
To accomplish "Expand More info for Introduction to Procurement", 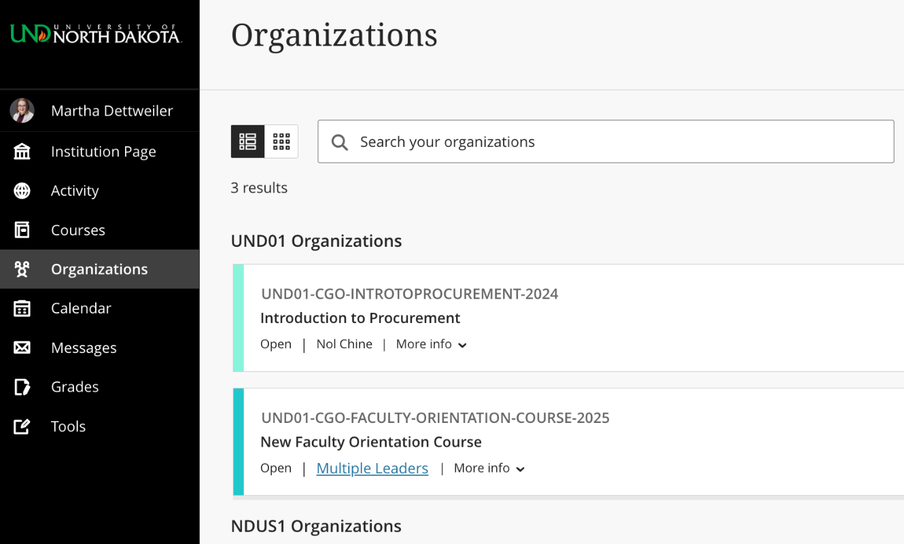I will 431,344.
